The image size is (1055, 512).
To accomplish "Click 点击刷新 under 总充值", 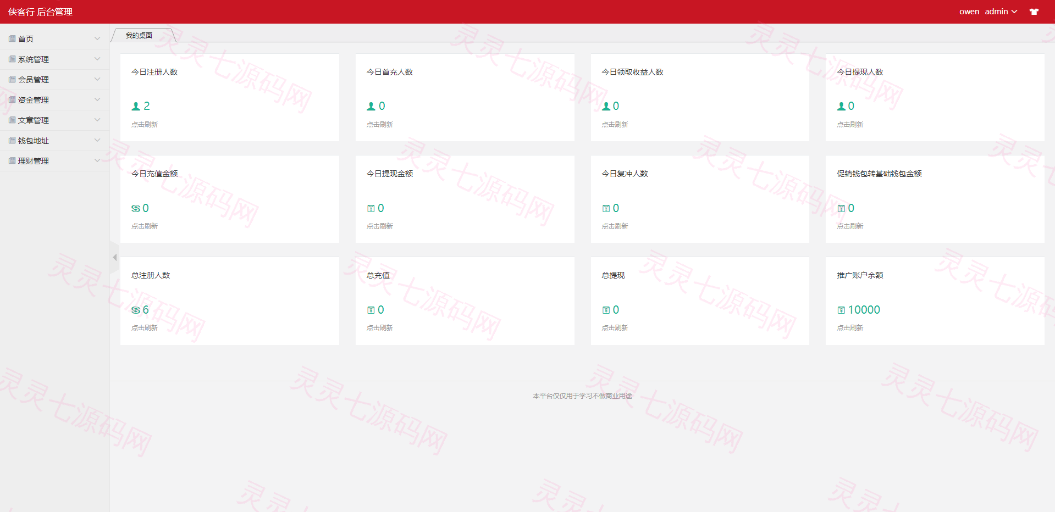I will click(x=380, y=328).
